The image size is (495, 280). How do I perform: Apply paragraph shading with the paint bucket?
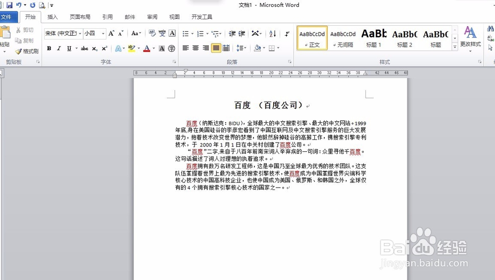[x=257, y=48]
